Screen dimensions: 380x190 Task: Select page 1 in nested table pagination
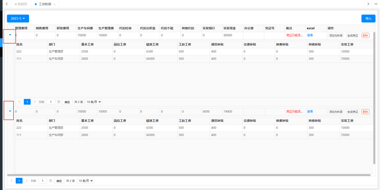(27, 102)
